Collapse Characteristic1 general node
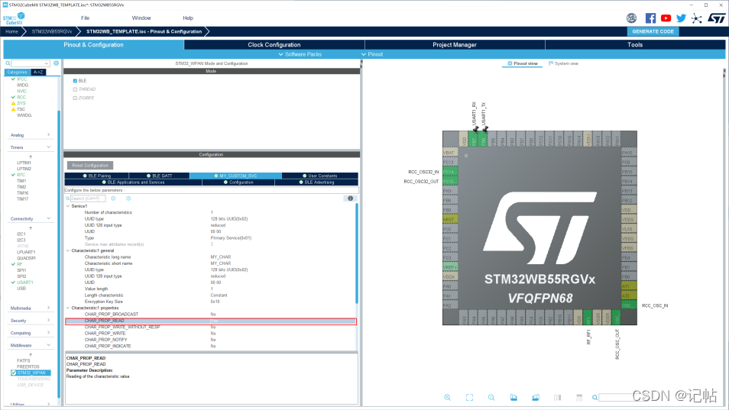The width and height of the screenshot is (729, 410). pos(68,250)
